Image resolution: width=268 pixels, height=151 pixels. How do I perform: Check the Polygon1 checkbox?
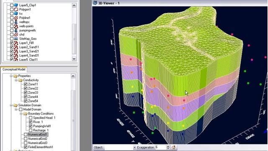coord(12,9)
